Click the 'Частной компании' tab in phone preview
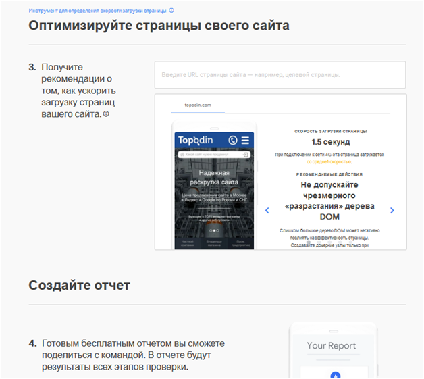Screen dimensions: 424x379 coord(188,243)
